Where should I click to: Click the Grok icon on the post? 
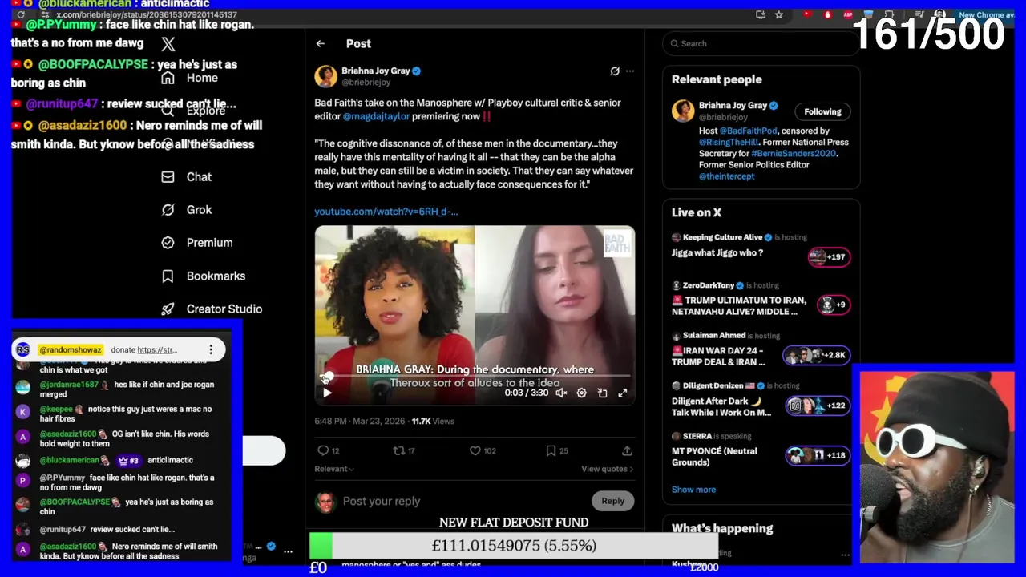pos(615,71)
